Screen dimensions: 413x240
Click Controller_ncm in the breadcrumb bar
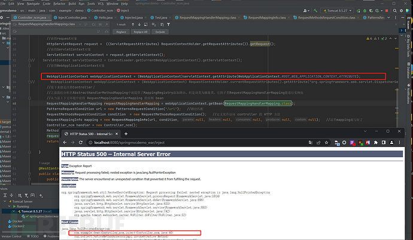point(100,11)
